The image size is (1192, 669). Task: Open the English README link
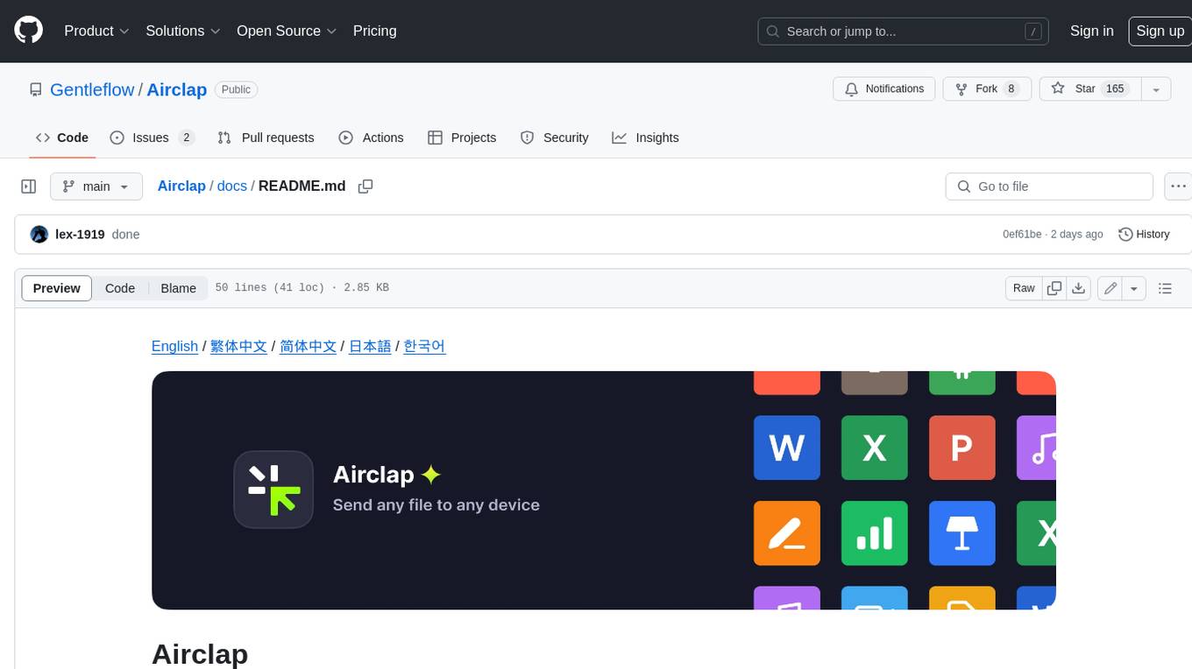[x=174, y=346]
